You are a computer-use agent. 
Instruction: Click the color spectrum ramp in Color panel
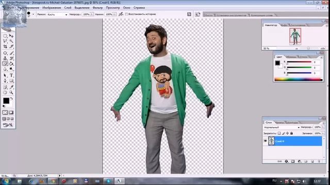click(x=299, y=80)
